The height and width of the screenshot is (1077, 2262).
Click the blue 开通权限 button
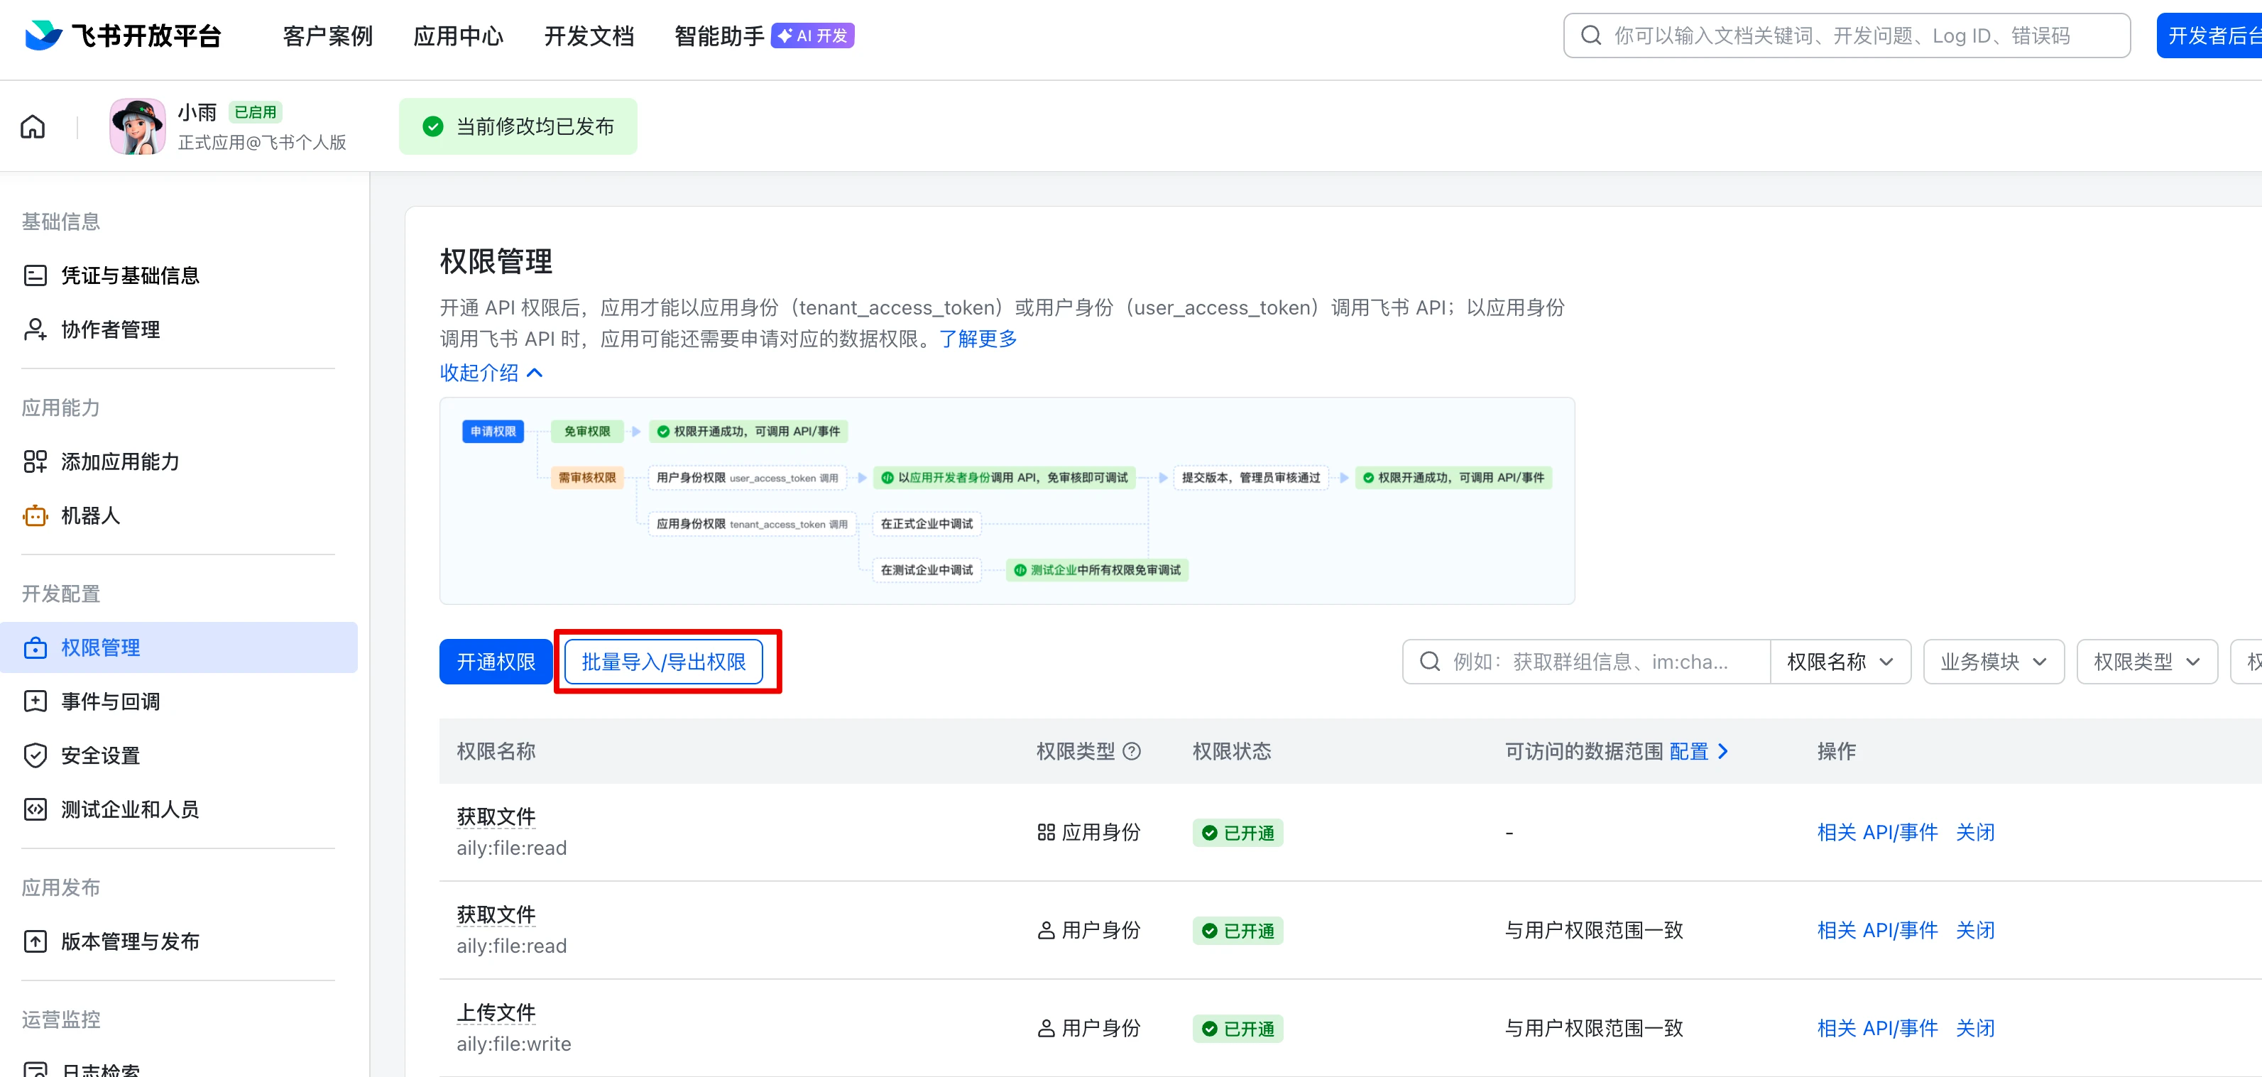(x=496, y=662)
